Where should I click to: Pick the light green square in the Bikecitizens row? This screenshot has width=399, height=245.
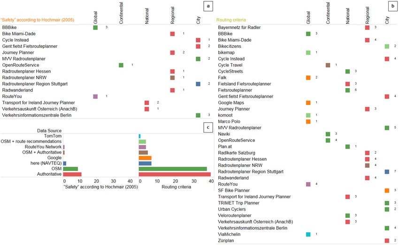coord(387,46)
